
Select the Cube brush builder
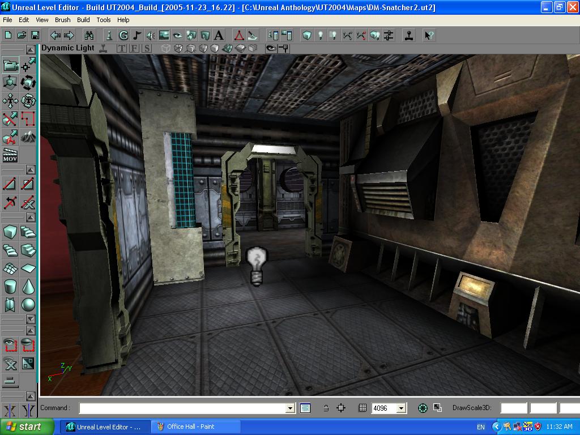(10, 232)
